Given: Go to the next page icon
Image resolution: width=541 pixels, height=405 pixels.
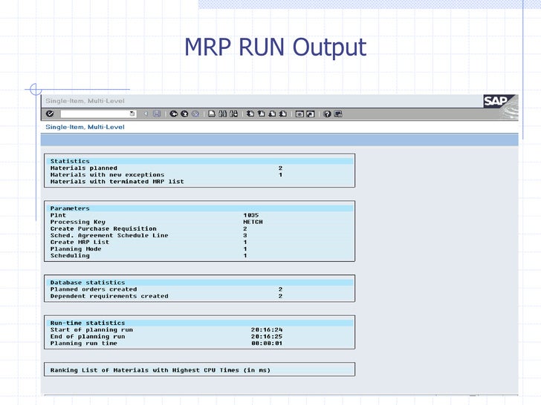Looking at the screenshot, I should click(x=272, y=113).
